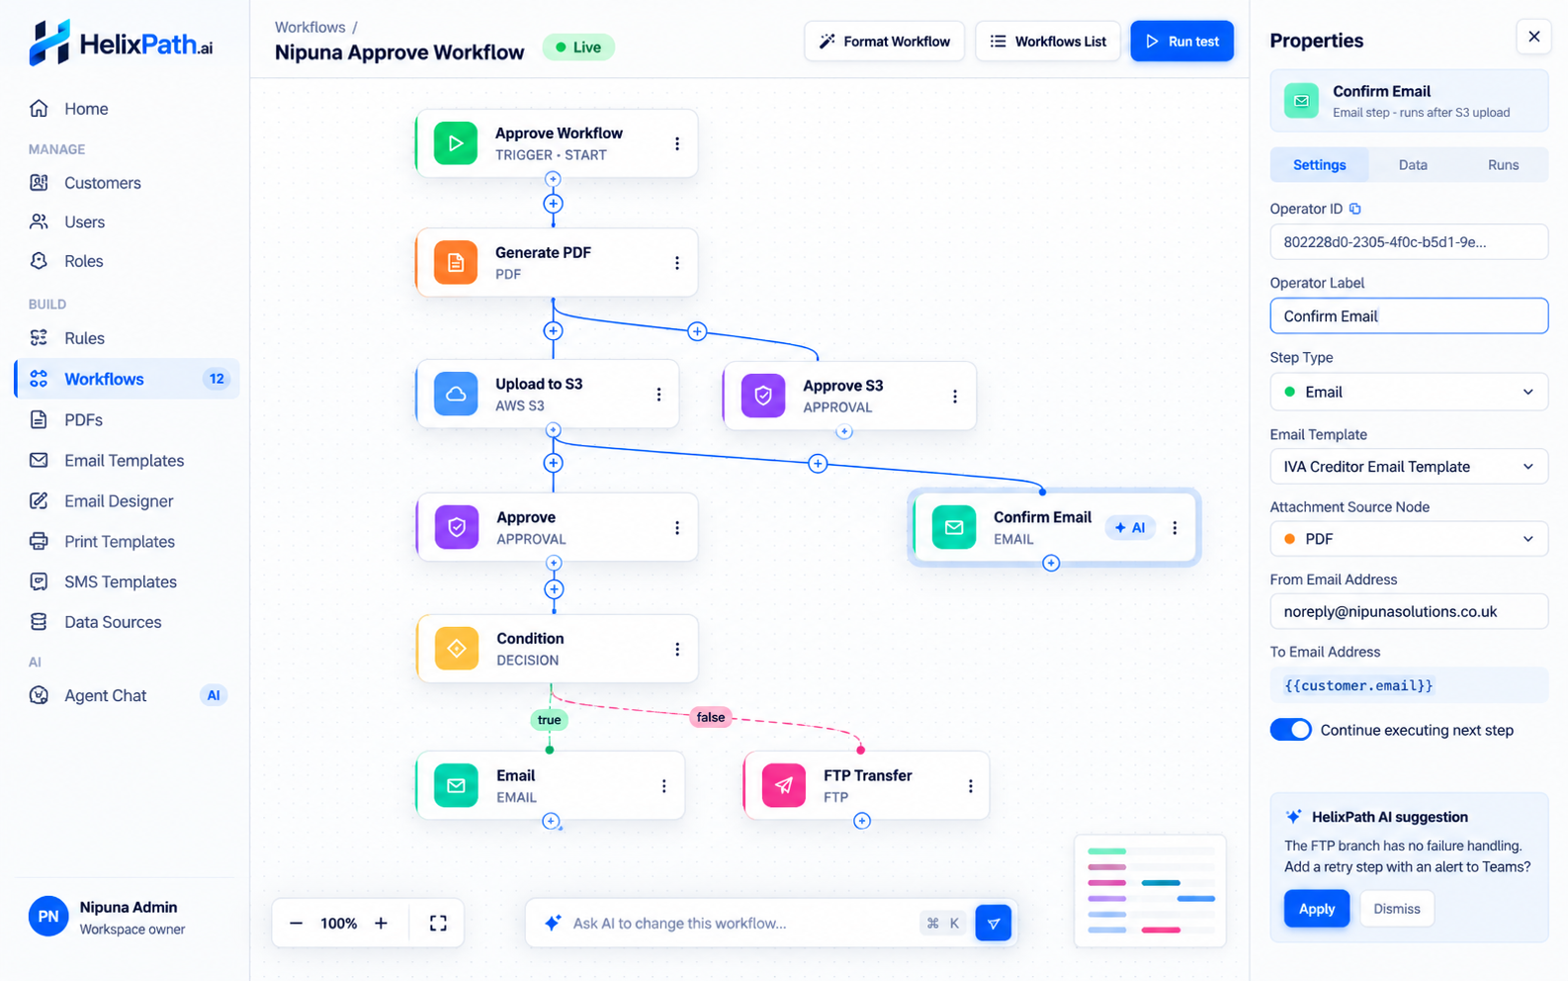Screen dimensions: 1568x981
Task: Zoom in with the plus button
Action: click(x=381, y=923)
